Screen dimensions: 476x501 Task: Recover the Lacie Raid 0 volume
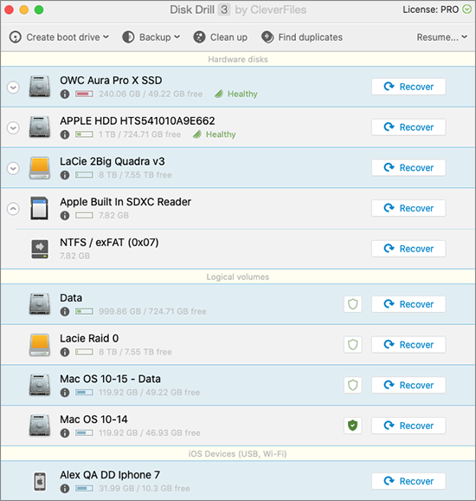[408, 345]
